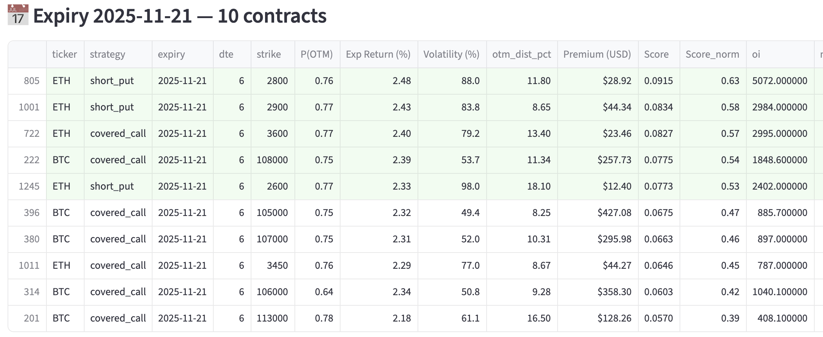Sort by P(OTM) column header

[x=316, y=54]
